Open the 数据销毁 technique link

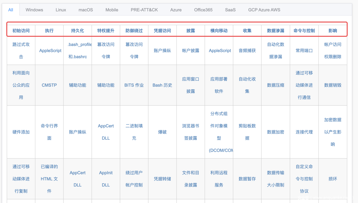(x=333, y=85)
